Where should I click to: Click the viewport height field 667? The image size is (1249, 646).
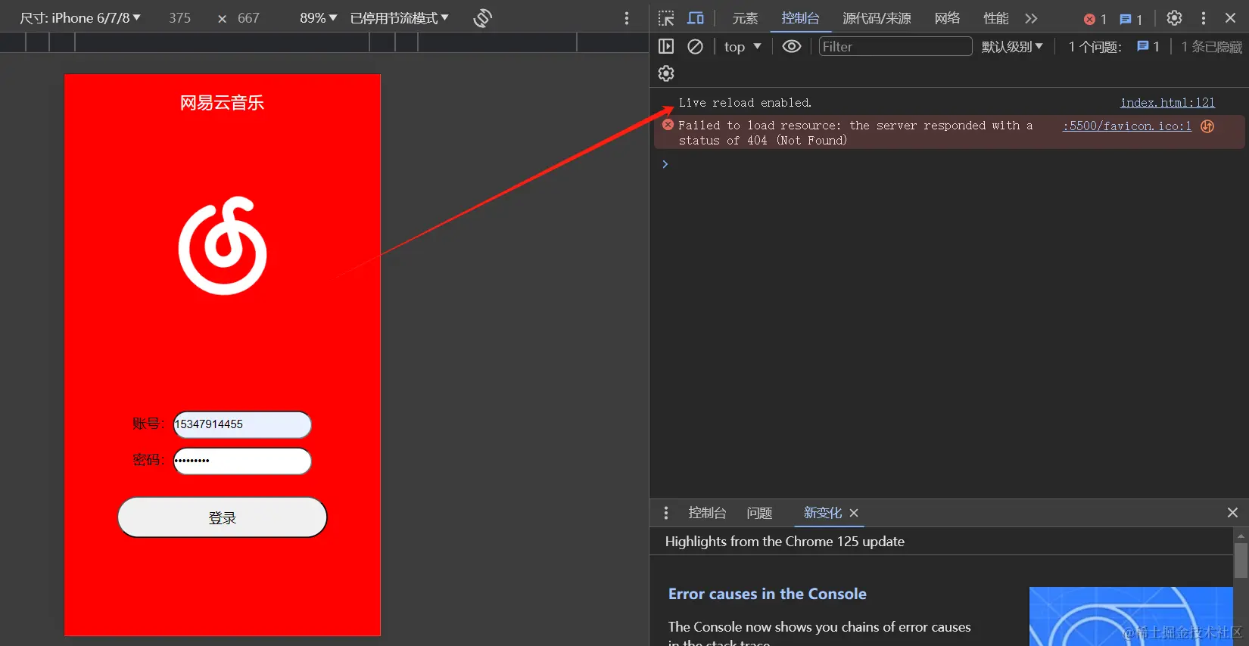[248, 18]
